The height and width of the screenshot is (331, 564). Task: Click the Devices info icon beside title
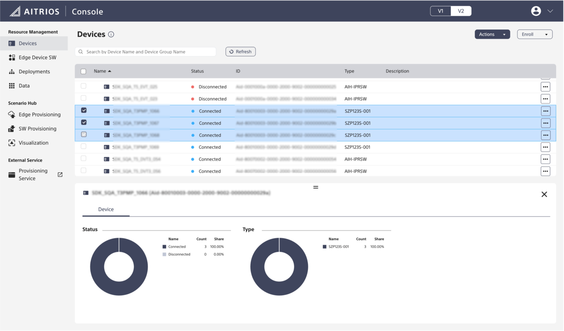point(111,34)
